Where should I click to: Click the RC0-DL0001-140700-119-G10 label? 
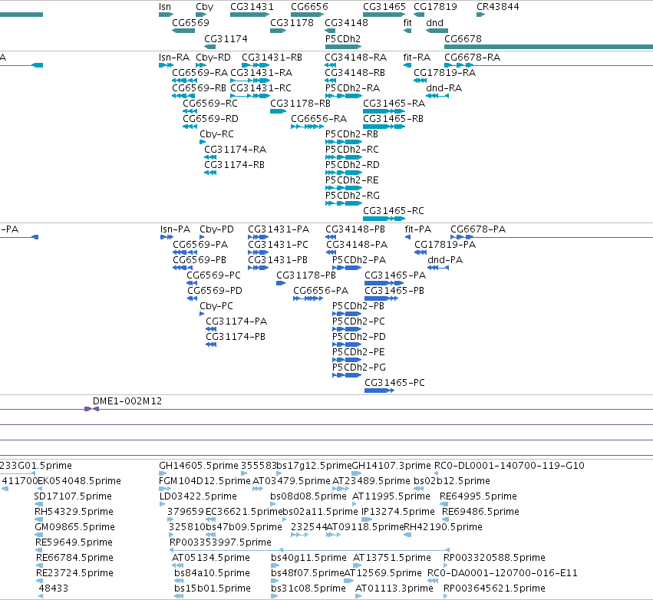(x=510, y=465)
